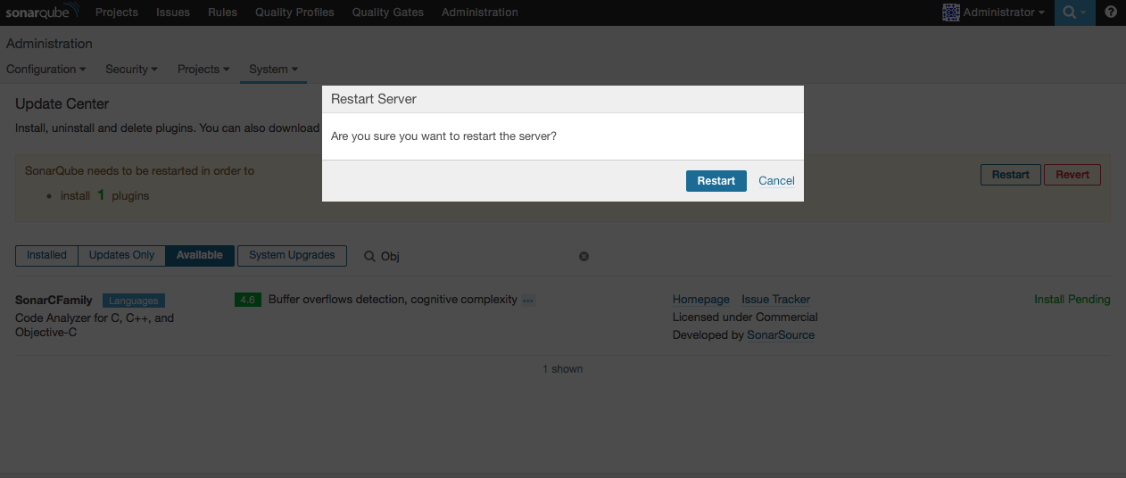Switch to System Upgrades view
The width and height of the screenshot is (1126, 478).
[x=292, y=255]
